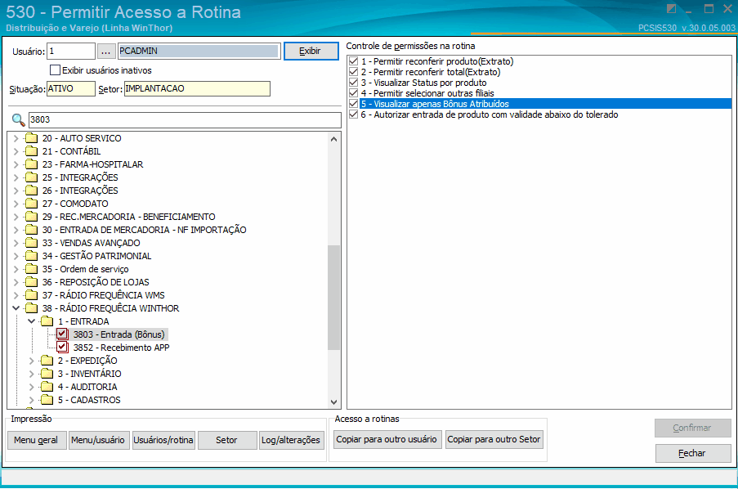738x489 pixels.
Task: Click folder icon of 23 - FARMA-HOSPITALAR
Action: (32, 164)
